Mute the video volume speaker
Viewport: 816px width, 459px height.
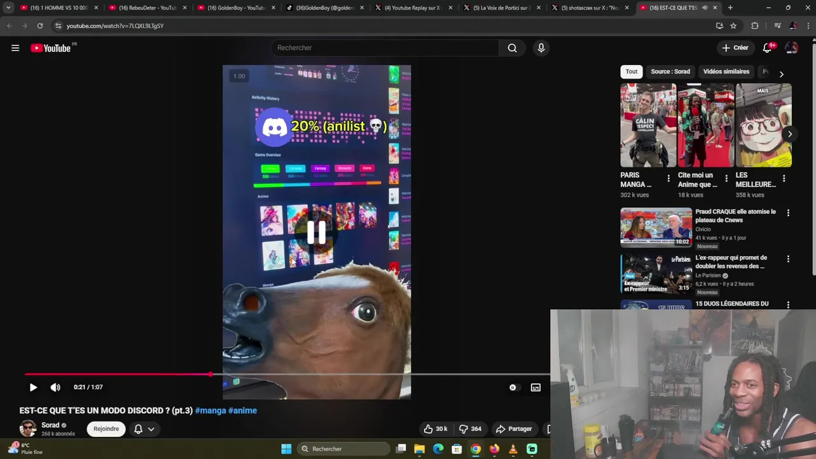coord(55,387)
